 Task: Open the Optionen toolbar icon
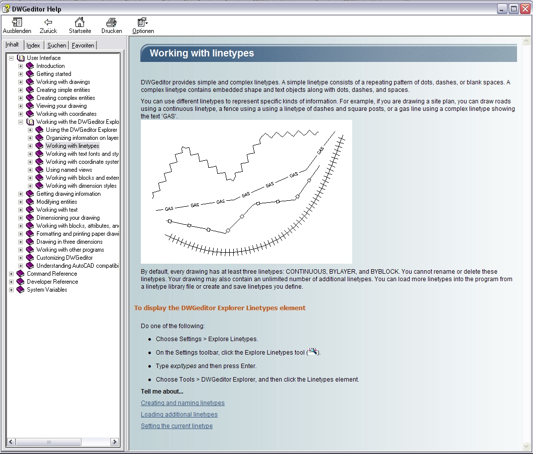click(x=143, y=22)
